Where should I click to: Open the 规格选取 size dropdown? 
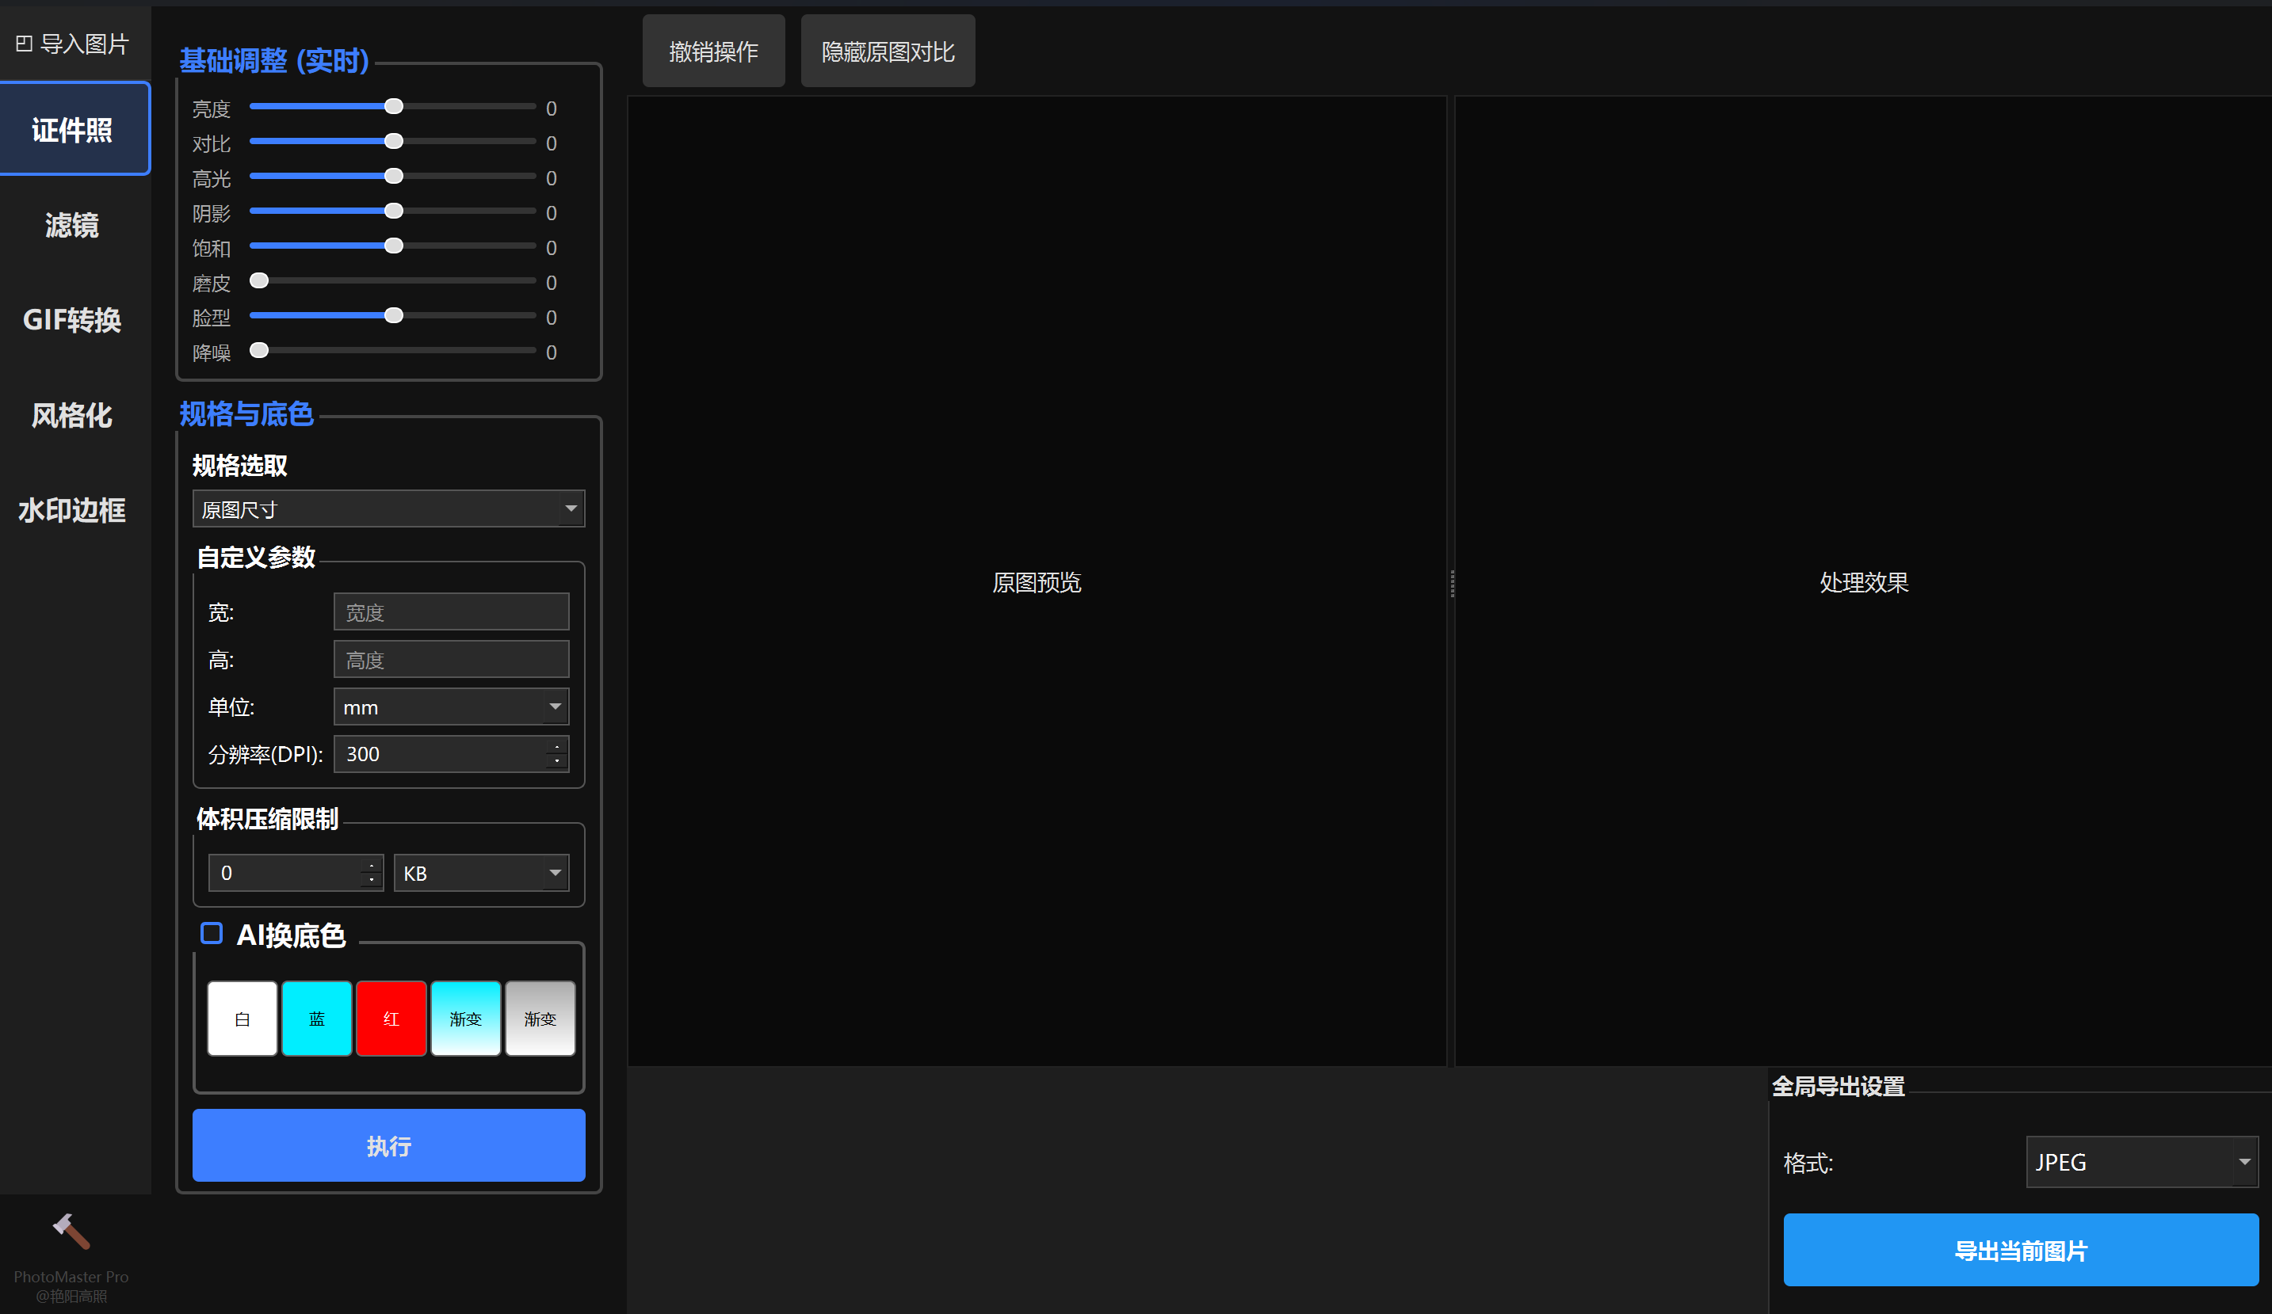point(388,509)
